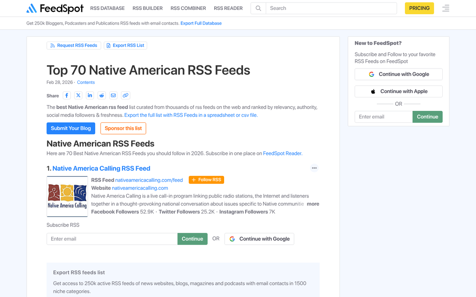
Task: Share the article via the Facebook icon
Action: 66,95
